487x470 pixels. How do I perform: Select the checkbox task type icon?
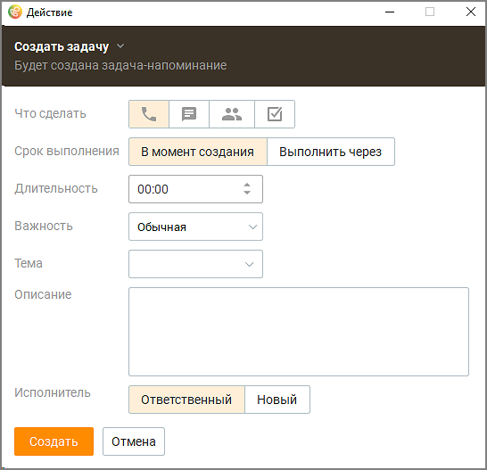tap(275, 114)
